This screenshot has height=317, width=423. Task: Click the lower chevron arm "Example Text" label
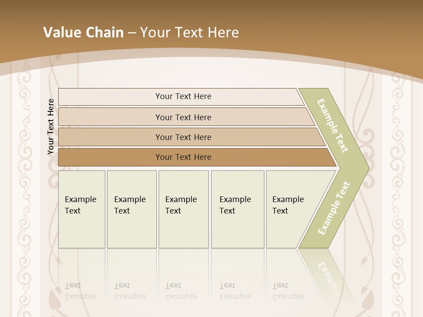pyautogui.click(x=334, y=208)
